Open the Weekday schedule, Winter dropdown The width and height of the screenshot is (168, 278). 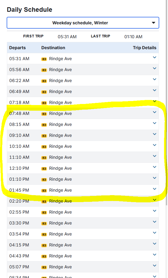(83, 23)
